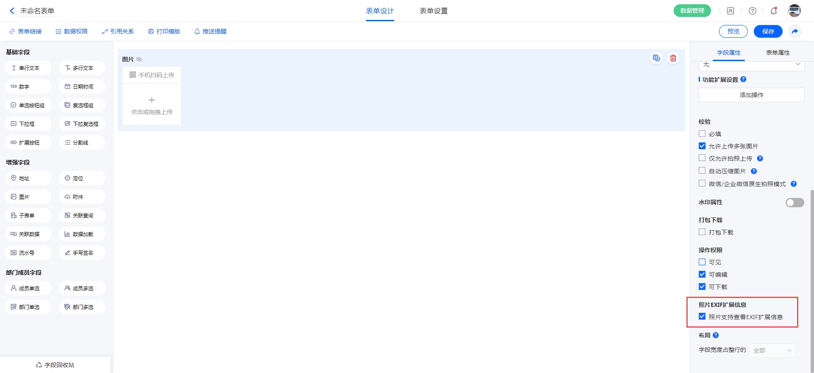Click the blue share arrow icon
Image resolution: width=814 pixels, height=373 pixels.
(x=795, y=31)
